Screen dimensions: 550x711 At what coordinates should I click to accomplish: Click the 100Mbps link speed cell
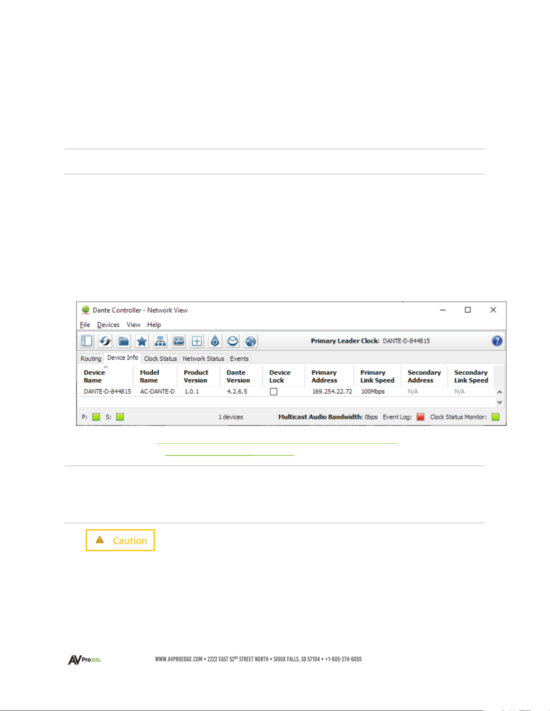coord(373,392)
